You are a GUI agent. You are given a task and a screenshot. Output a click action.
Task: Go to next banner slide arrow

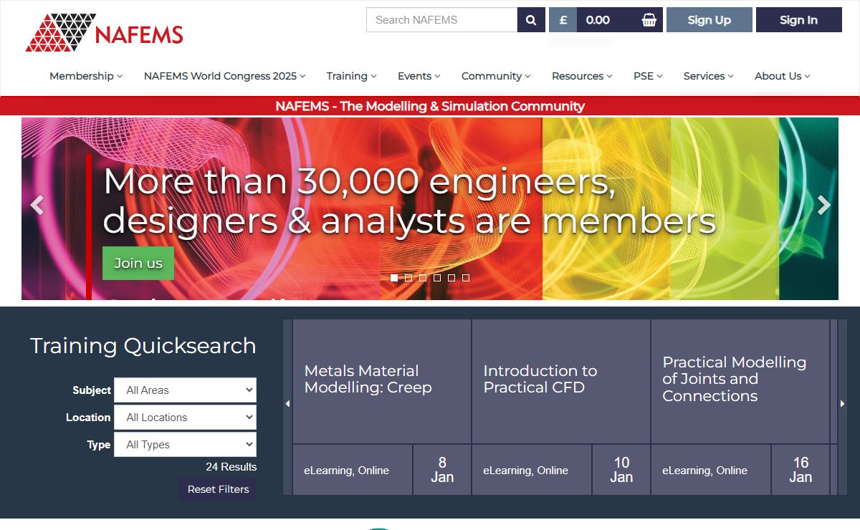click(x=824, y=206)
